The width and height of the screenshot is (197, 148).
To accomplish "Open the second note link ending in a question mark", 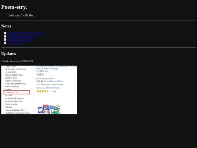I will (x=22, y=37).
